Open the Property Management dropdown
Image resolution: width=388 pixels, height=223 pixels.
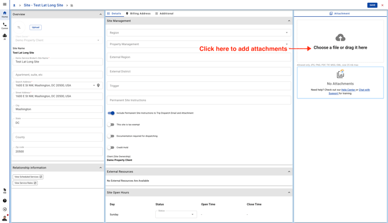199,44
